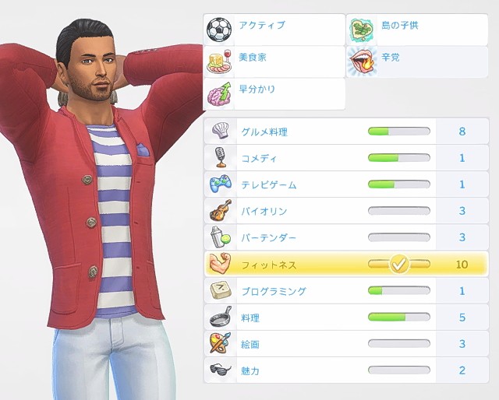Click the flexing arm fitness icon
This screenshot has width=499, height=400.
point(220,264)
